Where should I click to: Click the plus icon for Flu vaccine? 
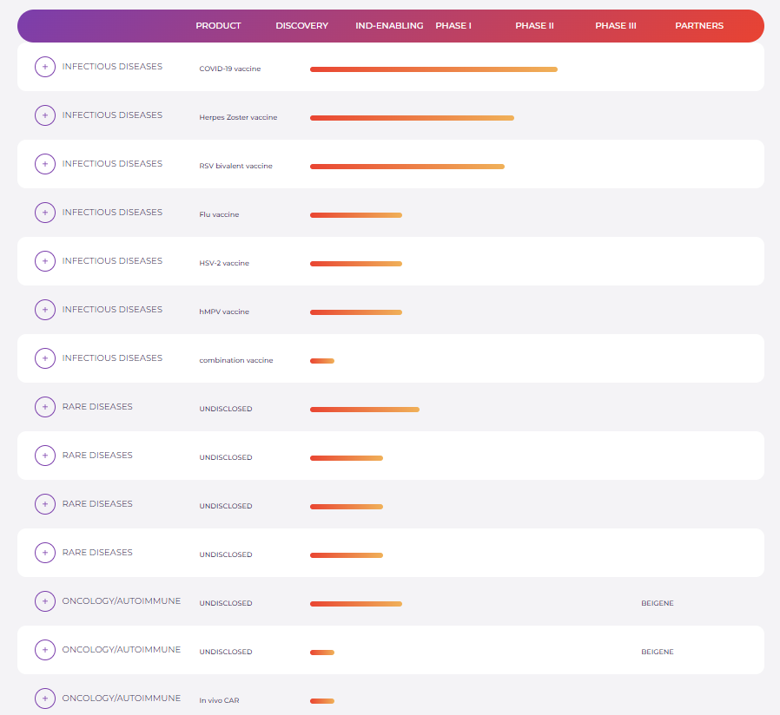(45, 213)
